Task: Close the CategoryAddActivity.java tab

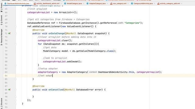Action: 154,4
